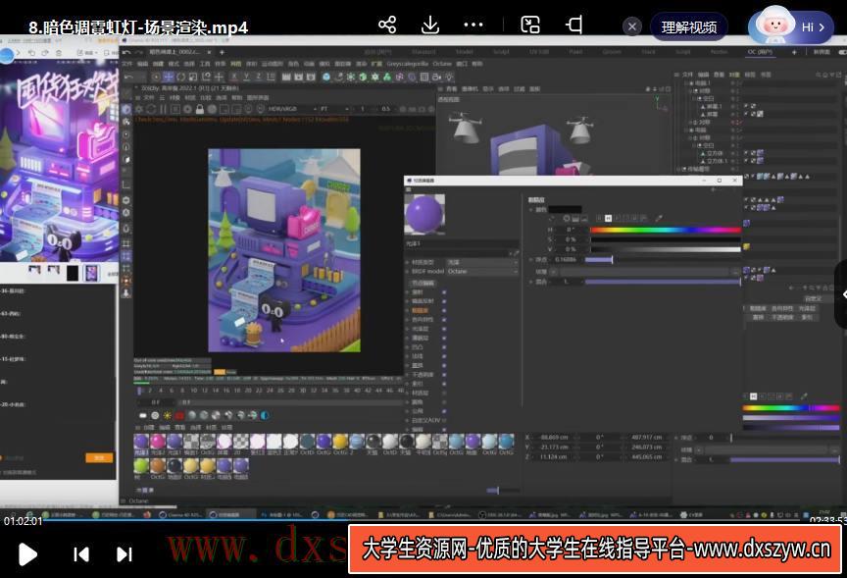Open the 文件 menu in Cinema 4D

(x=127, y=64)
